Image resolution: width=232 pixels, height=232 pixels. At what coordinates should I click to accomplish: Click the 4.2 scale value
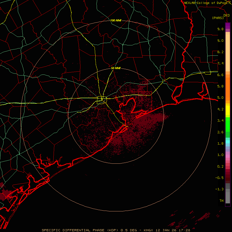point(220,109)
